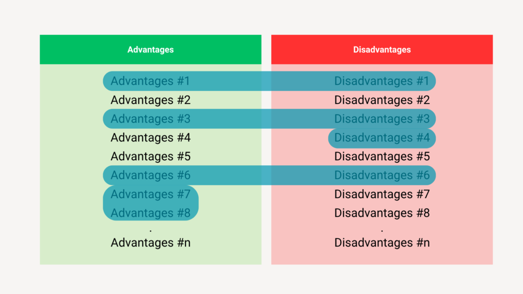The width and height of the screenshot is (523, 294).
Task: Pick the Disadvantages #8 entry
Action: 382,213
